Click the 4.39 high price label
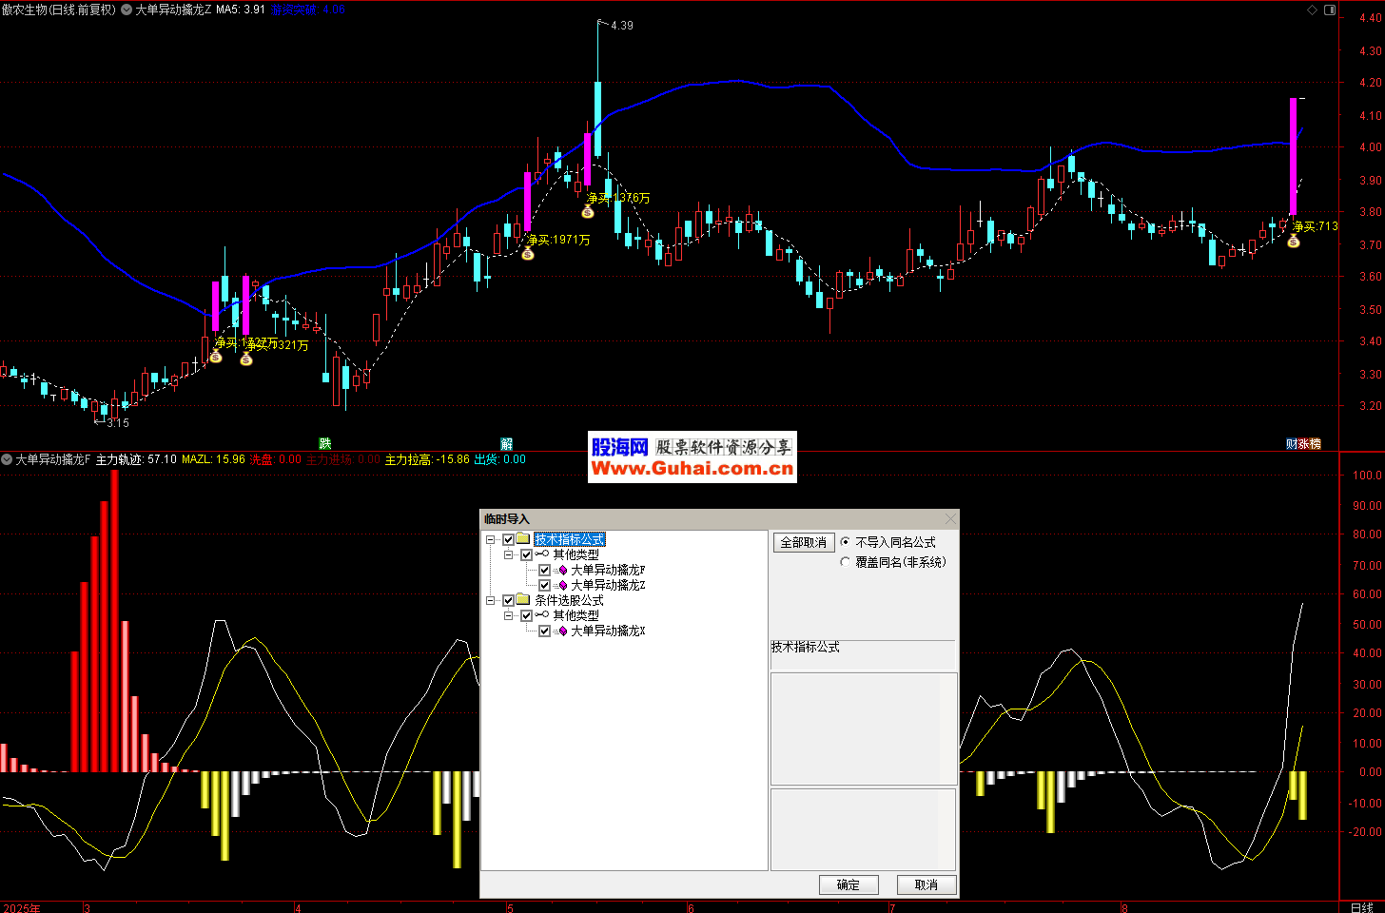Viewport: 1385px width, 913px height. point(622,26)
